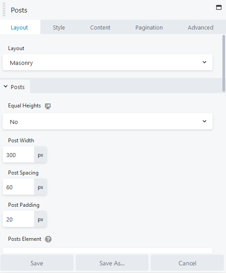Click the Posts Element select field
Image resolution: width=226 pixels, height=273 pixels.
coord(108,250)
